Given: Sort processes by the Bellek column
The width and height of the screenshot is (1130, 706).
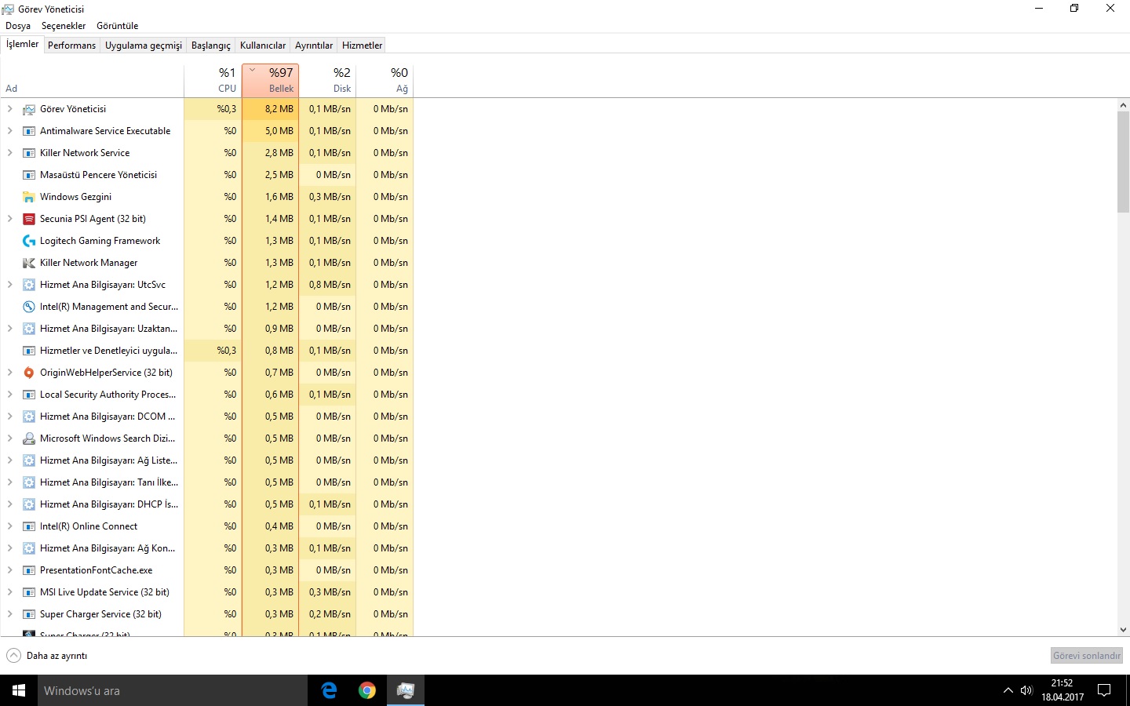Looking at the screenshot, I should tap(271, 81).
